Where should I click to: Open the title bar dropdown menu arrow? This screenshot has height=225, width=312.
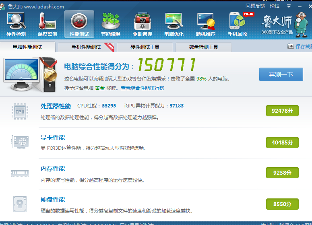pyautogui.click(x=289, y=6)
